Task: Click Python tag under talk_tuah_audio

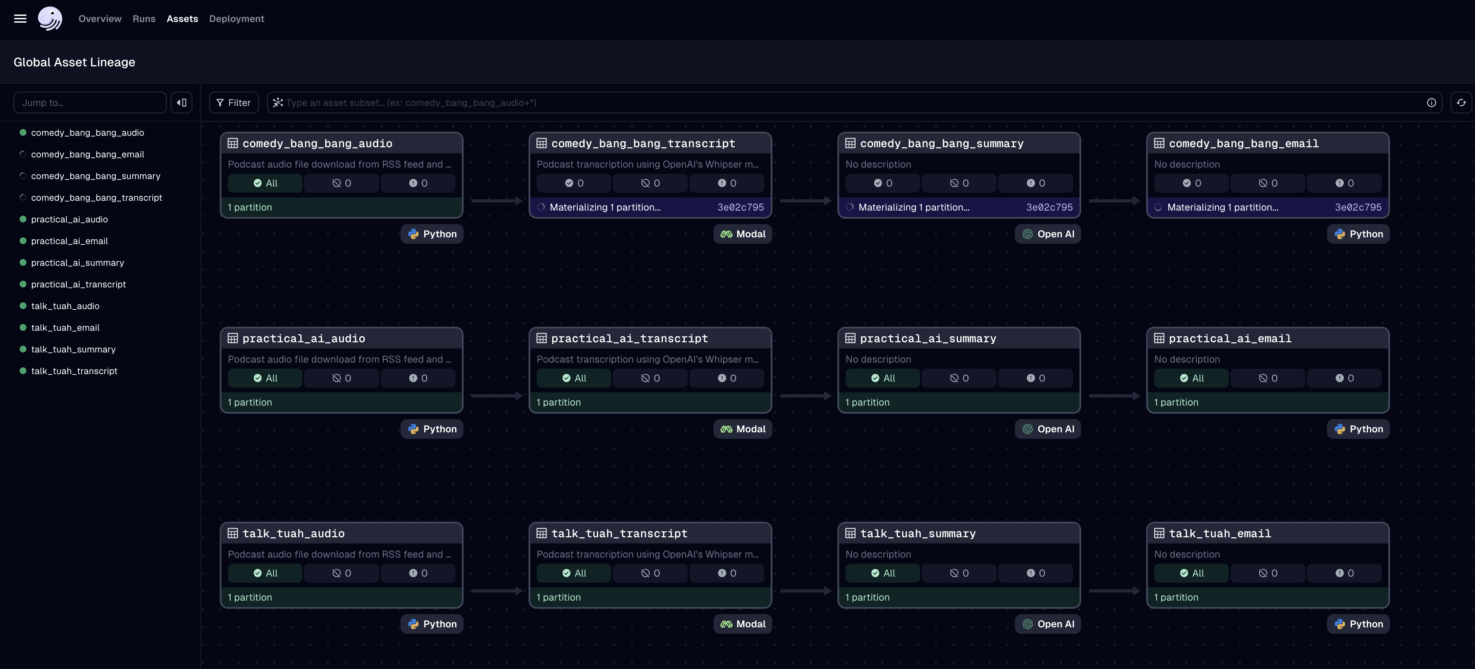Action: tap(432, 624)
